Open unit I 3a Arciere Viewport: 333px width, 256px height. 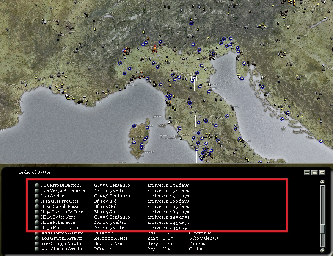tap(53, 196)
